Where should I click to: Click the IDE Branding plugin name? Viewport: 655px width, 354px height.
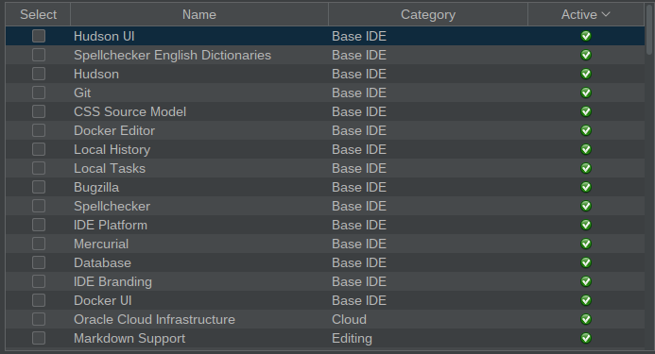coord(112,281)
